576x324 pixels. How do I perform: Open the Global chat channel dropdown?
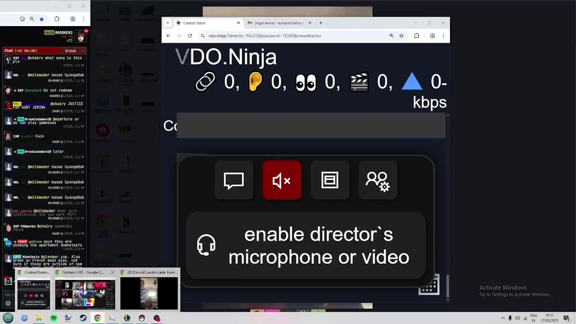coord(73,51)
